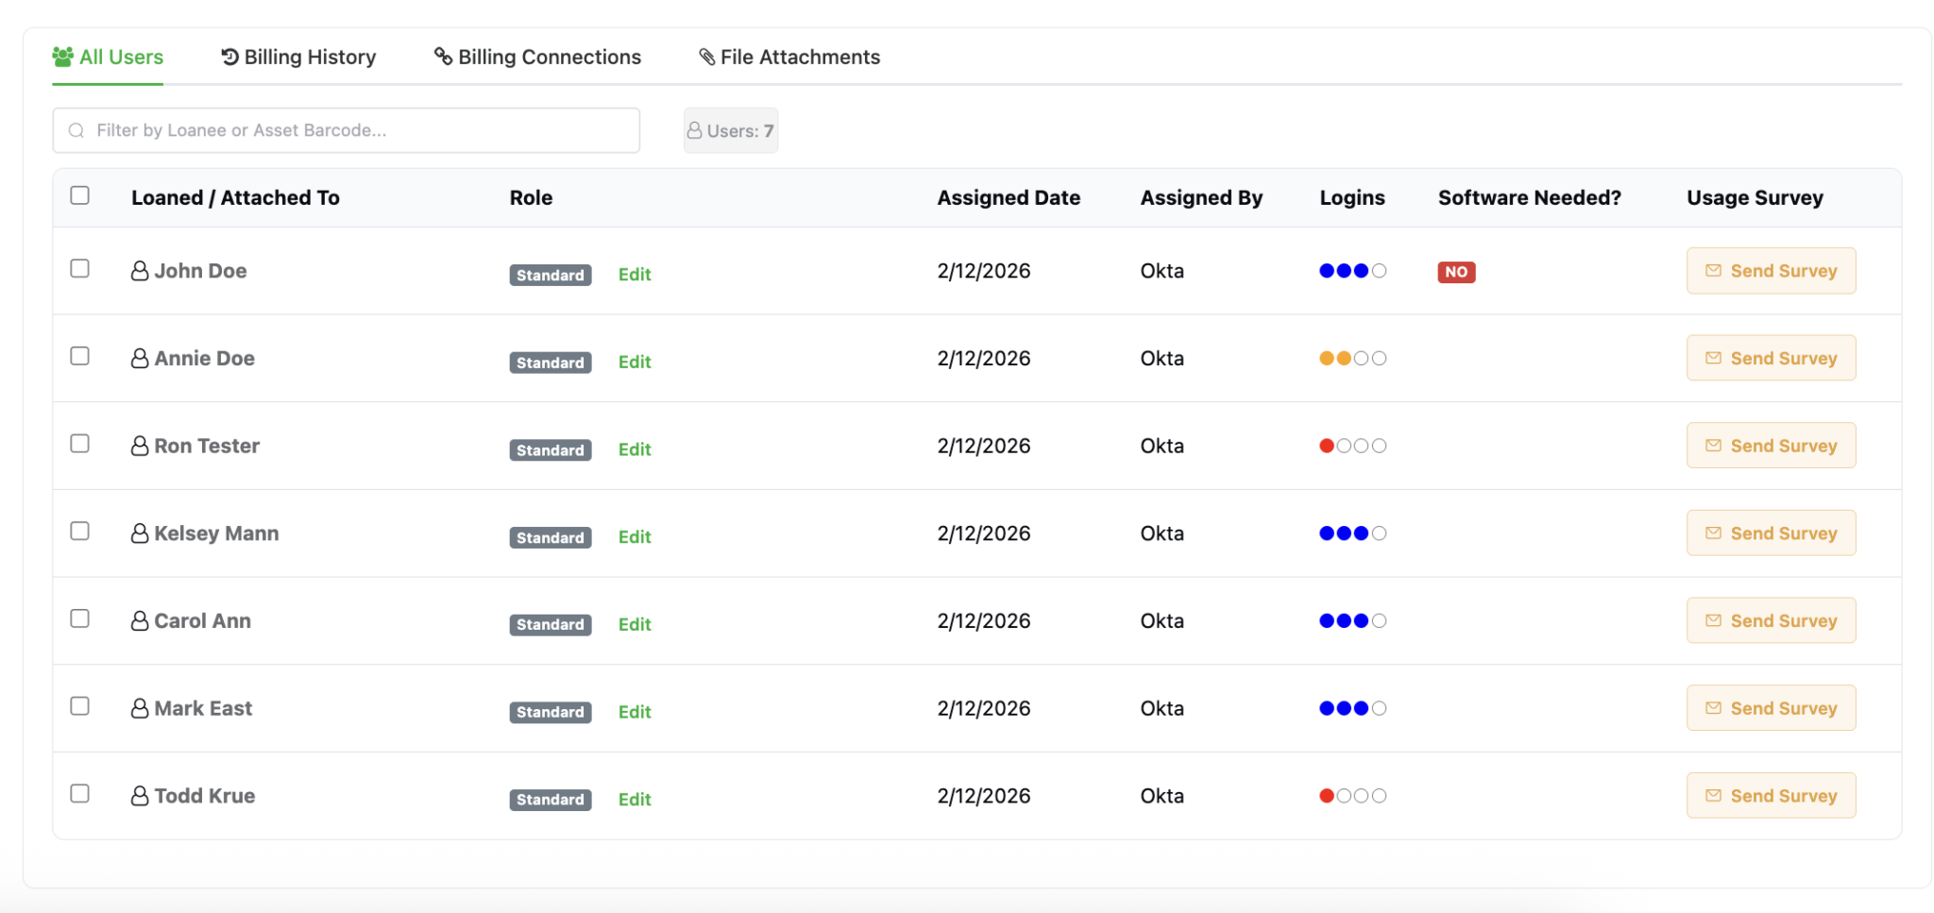Click the red NO software needed badge

(x=1456, y=272)
